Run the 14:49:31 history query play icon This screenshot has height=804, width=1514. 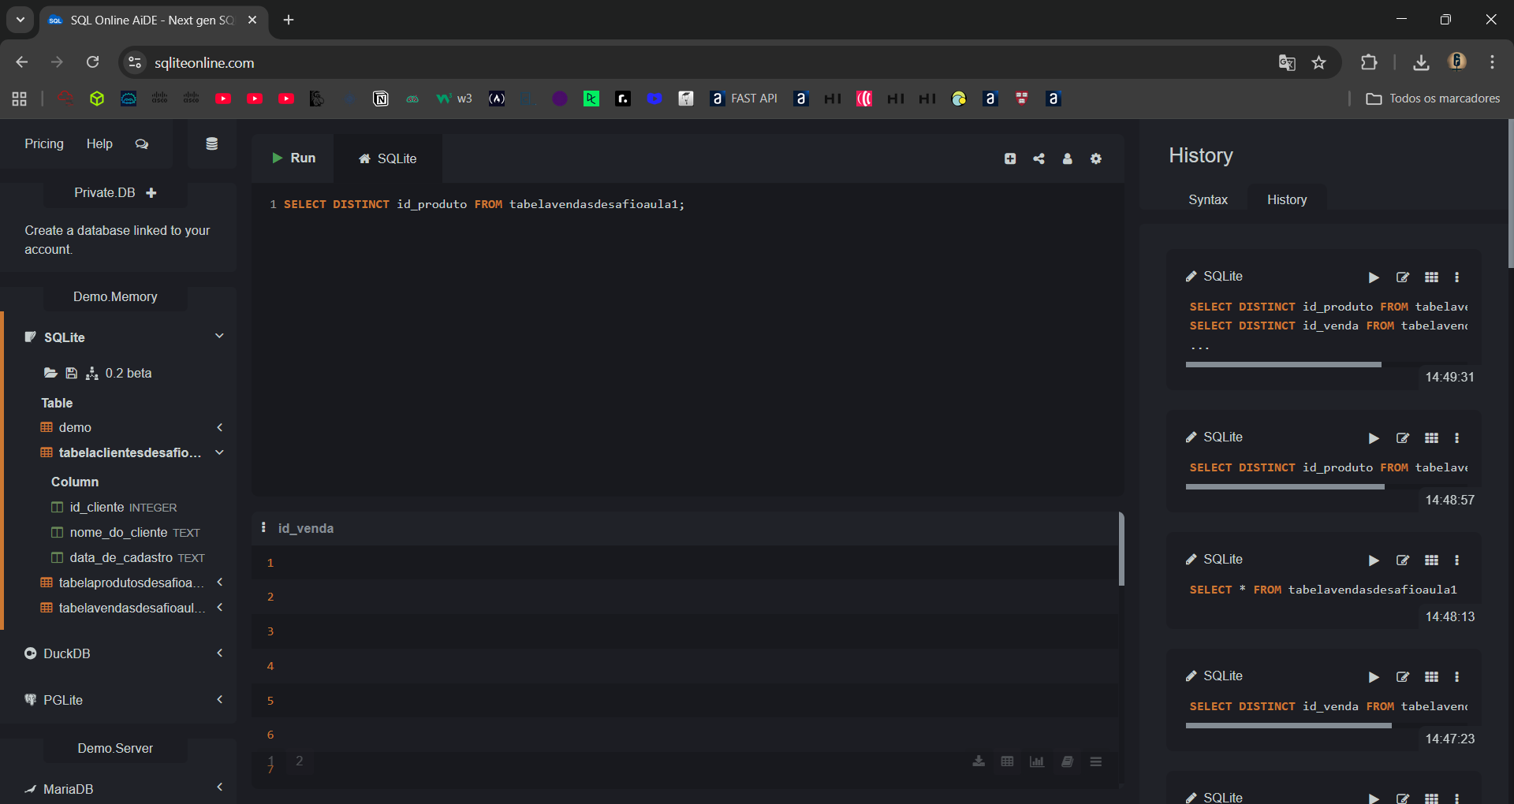coord(1374,277)
